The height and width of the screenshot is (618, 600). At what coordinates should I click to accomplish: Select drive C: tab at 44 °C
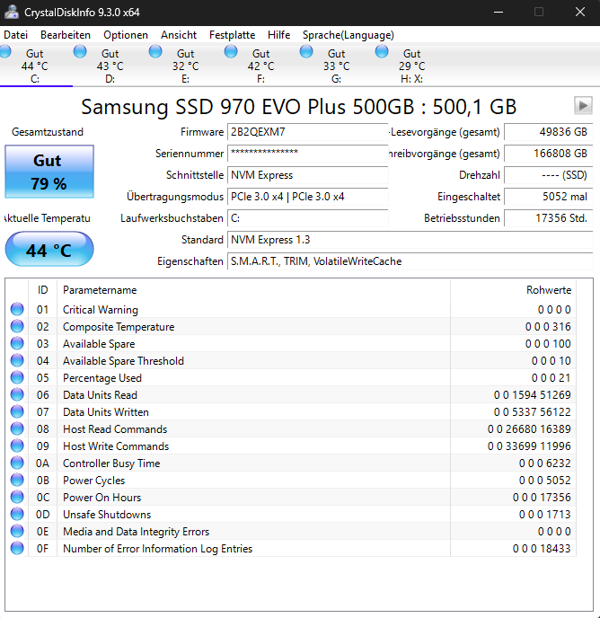pos(35,66)
